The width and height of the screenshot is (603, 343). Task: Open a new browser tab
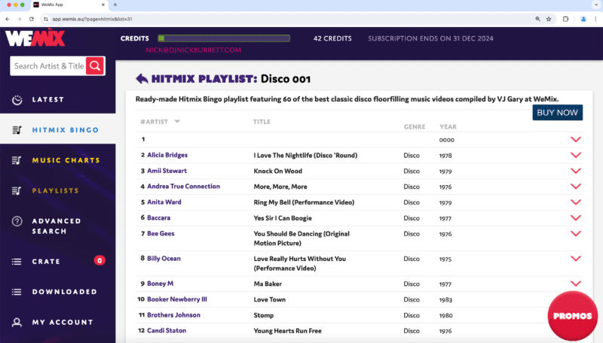click(115, 5)
